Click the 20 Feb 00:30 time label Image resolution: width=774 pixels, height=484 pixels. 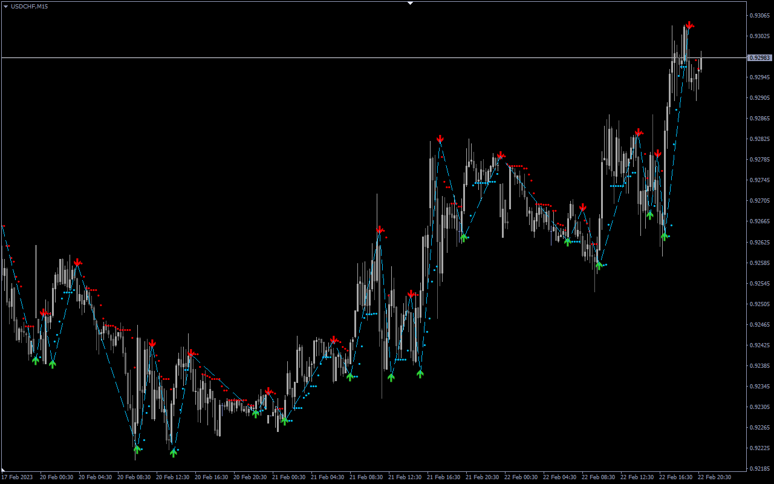pos(56,477)
